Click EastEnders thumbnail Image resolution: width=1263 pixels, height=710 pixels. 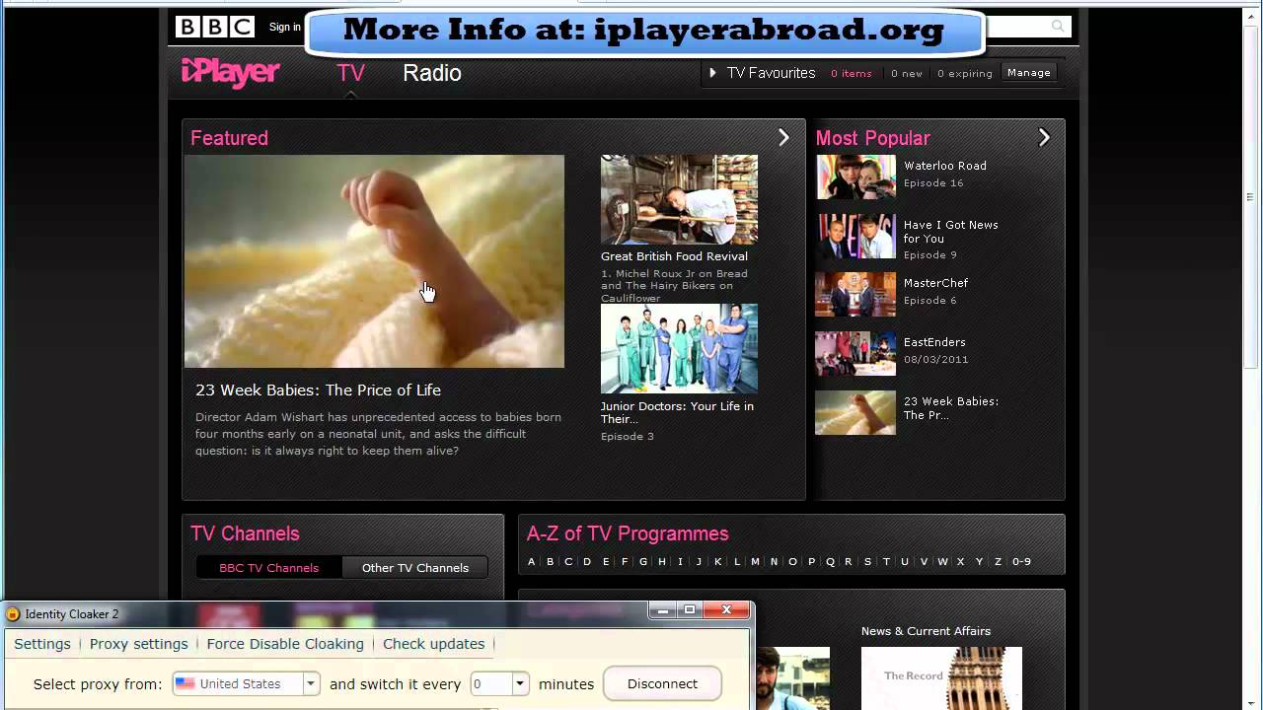pyautogui.click(x=855, y=354)
